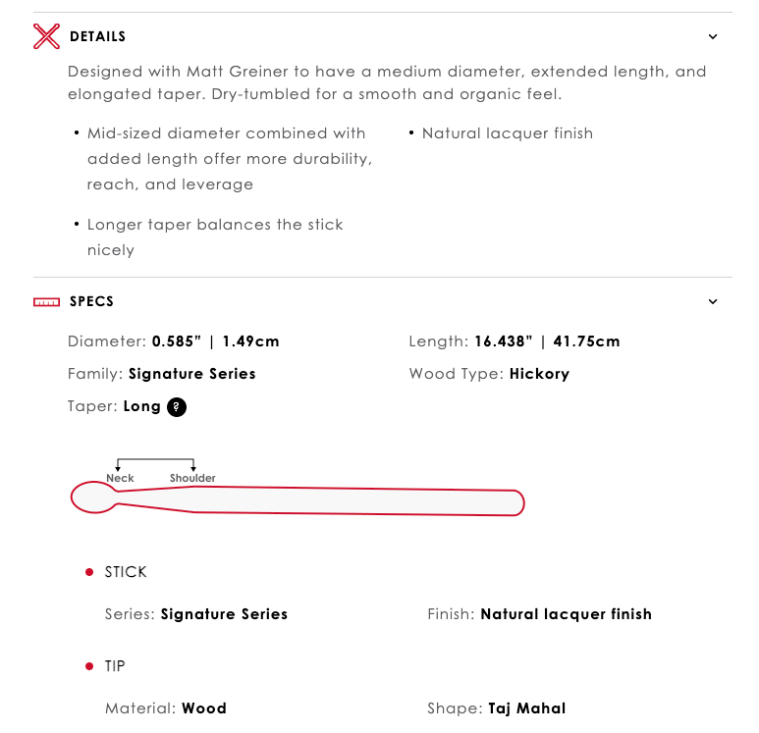Select the Length value 16.438" | 41.75cm
Screen dimensions: 759x733
pyautogui.click(x=547, y=341)
